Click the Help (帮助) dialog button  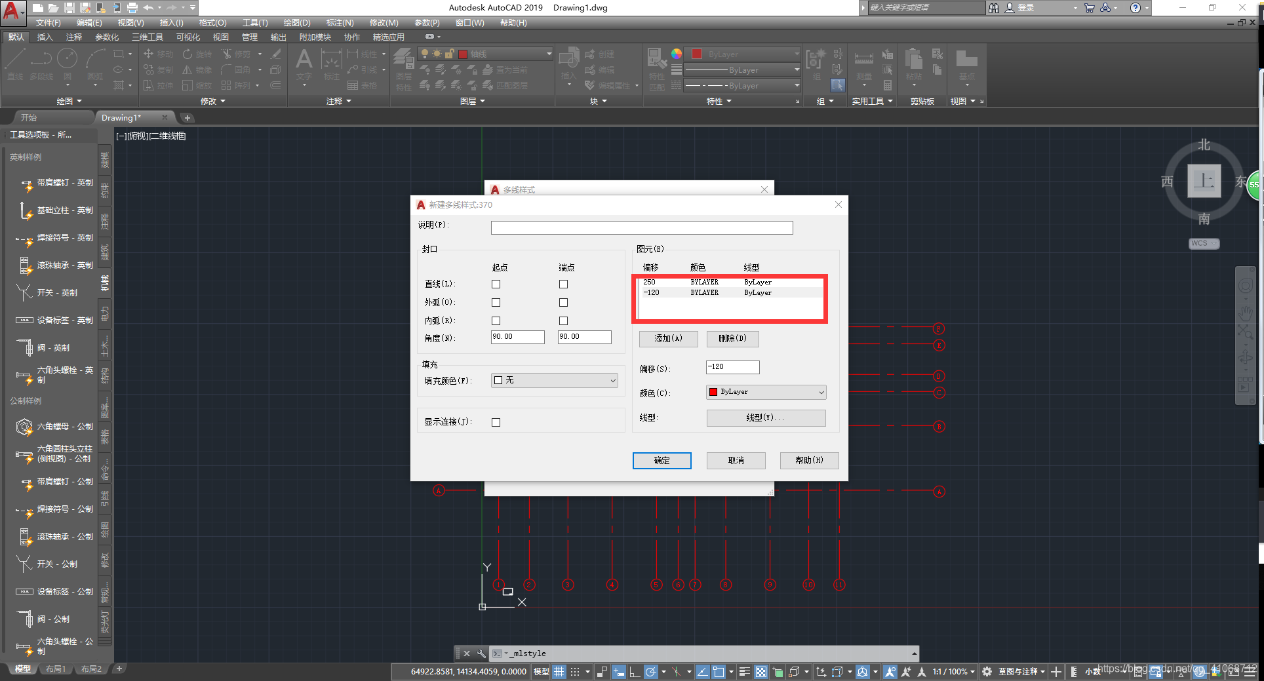[809, 461]
